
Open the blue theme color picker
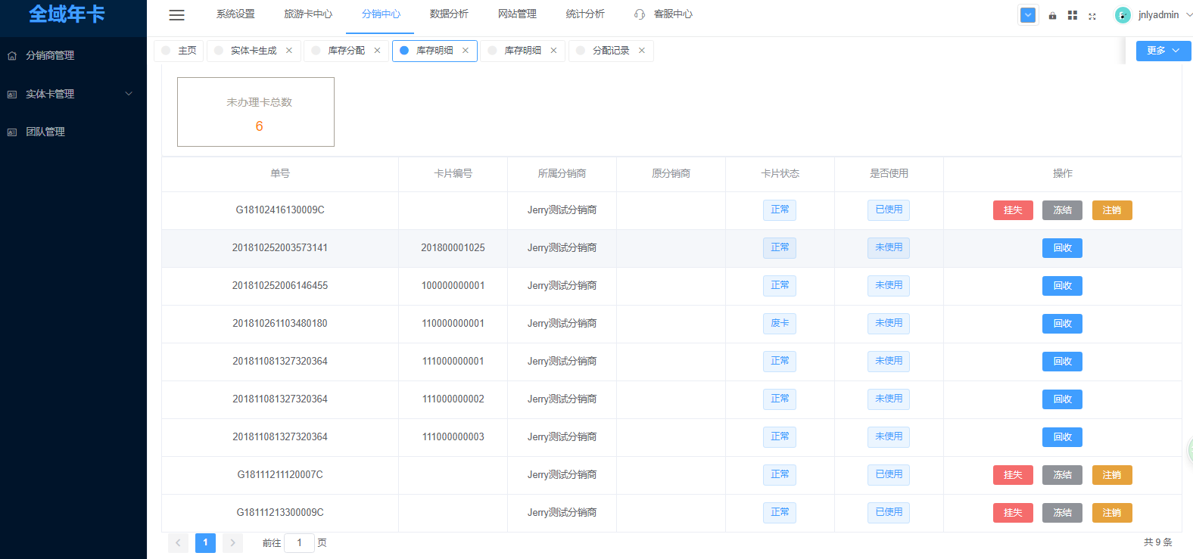coord(1027,15)
